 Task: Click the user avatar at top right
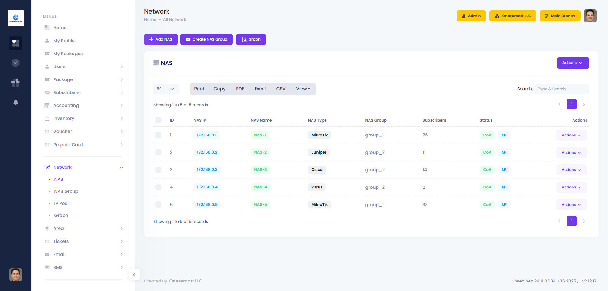click(590, 16)
